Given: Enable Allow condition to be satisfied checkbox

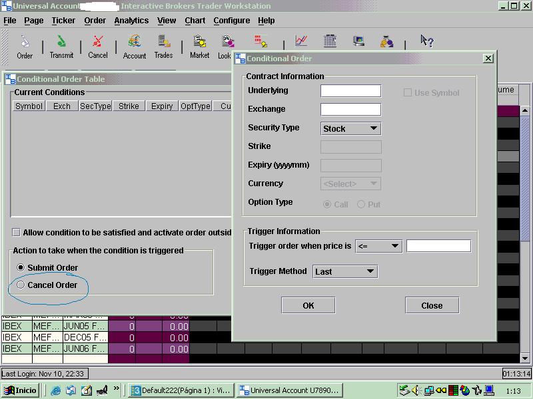Looking at the screenshot, I should (16, 232).
